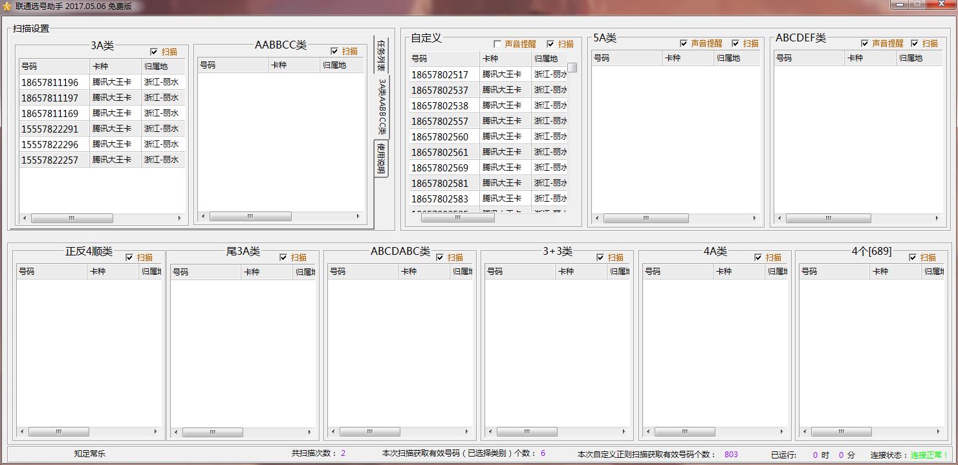The image size is (958, 465).
Task: Select number 18657802569 in 自定义 list
Action: coord(440,168)
